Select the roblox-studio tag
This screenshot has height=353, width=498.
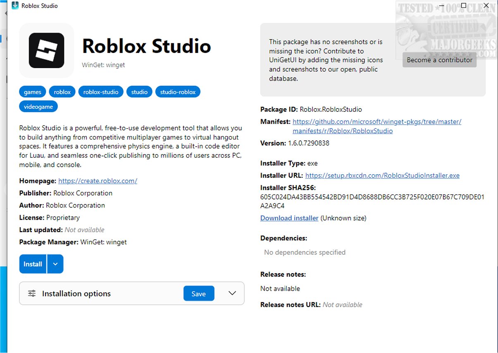point(101,92)
